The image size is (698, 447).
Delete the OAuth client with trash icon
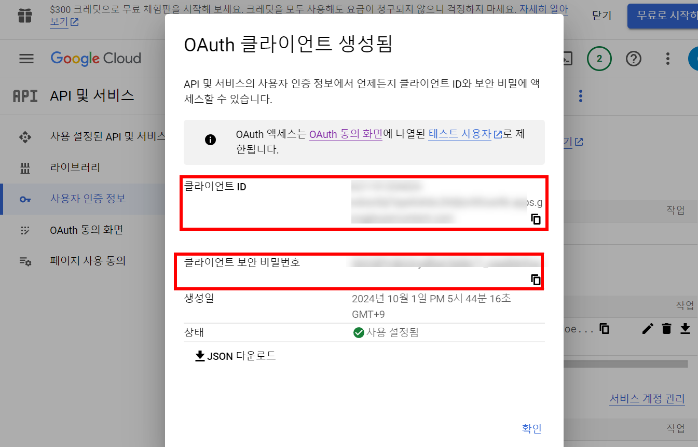(x=667, y=328)
